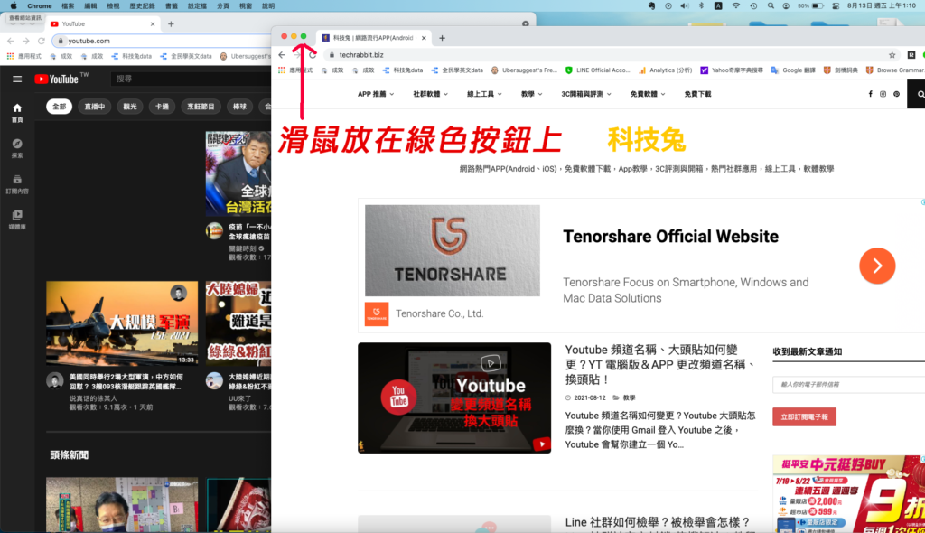
Task: Open the Wi-Fi status menu
Action: pos(735,6)
